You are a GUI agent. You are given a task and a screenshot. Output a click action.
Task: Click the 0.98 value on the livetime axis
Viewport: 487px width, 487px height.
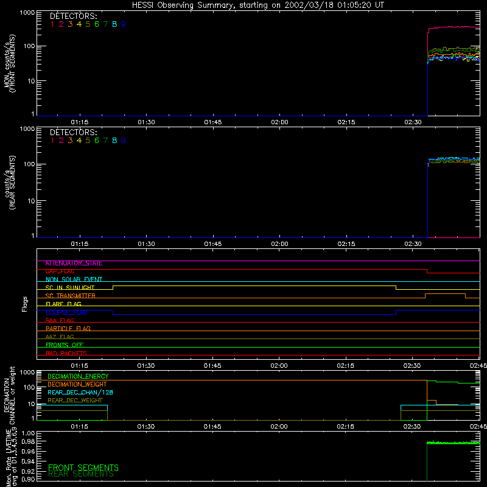click(x=28, y=442)
